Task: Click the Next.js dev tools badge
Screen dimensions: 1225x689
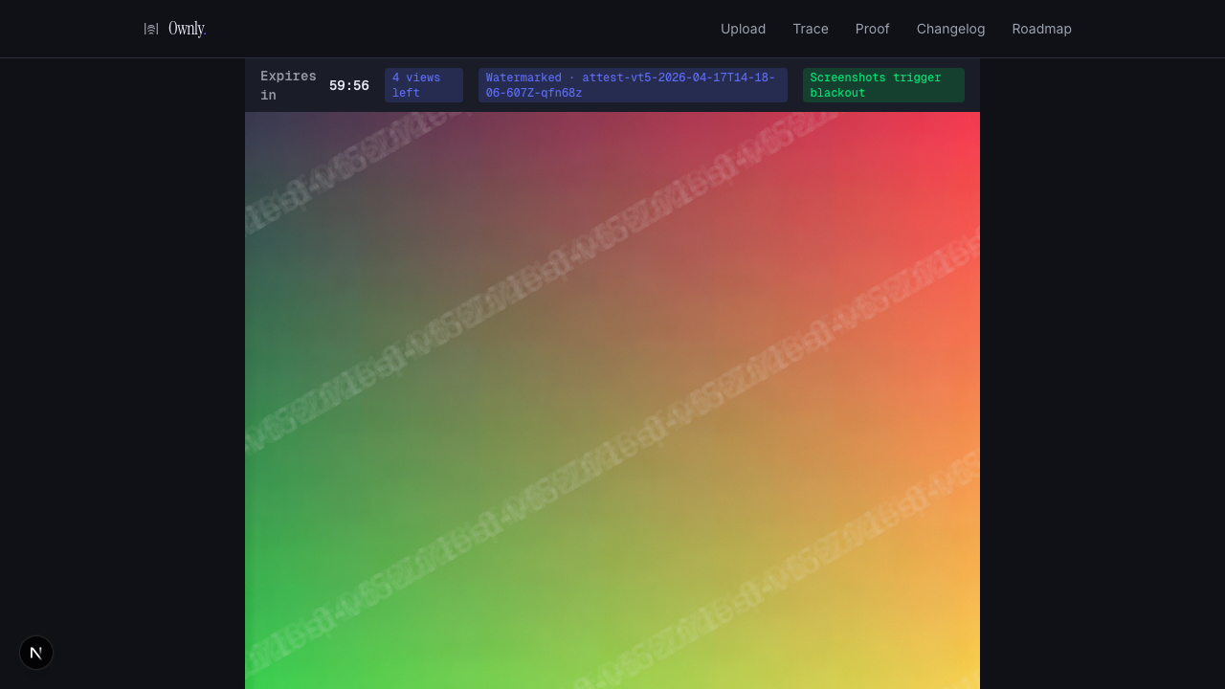Action: coord(36,653)
